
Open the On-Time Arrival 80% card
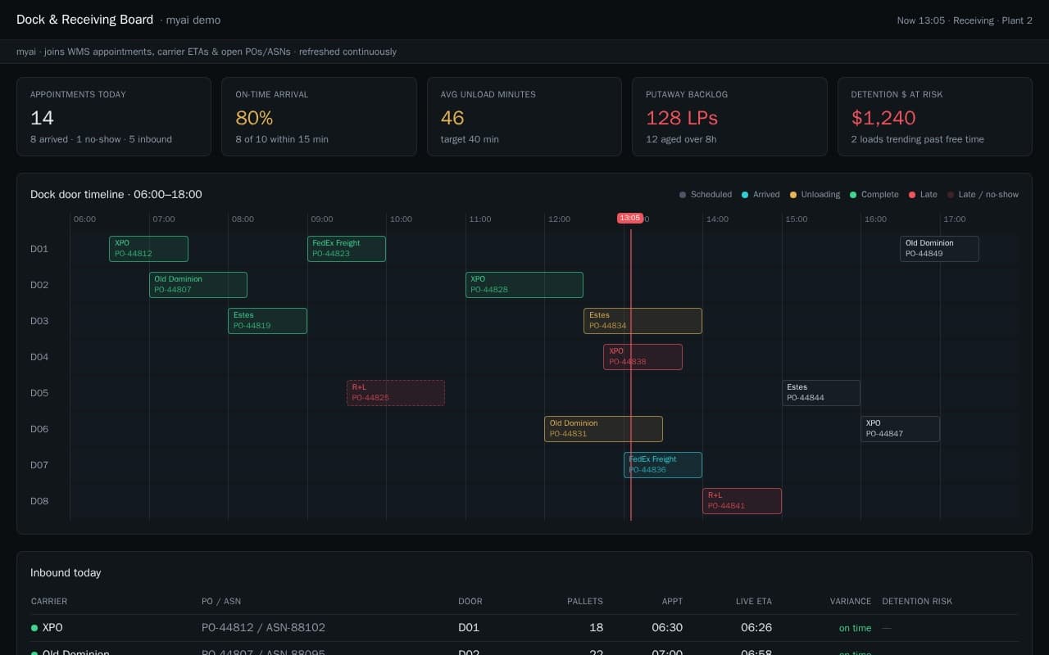(319, 116)
